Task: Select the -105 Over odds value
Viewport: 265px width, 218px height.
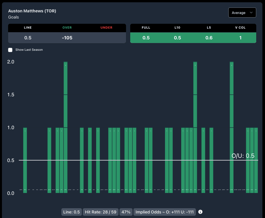Action: [x=67, y=38]
